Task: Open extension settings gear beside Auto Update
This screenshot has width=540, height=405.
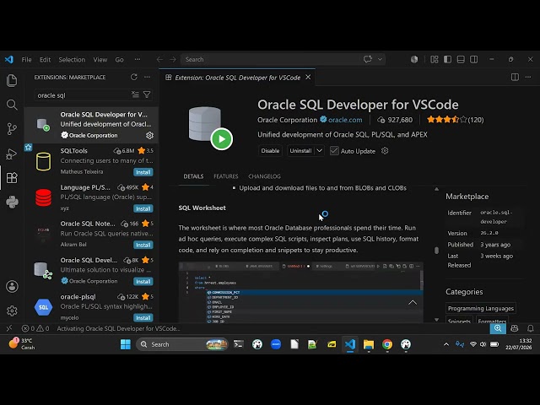Action: pyautogui.click(x=385, y=151)
